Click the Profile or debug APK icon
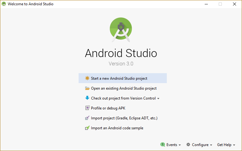 pyautogui.click(x=87, y=108)
